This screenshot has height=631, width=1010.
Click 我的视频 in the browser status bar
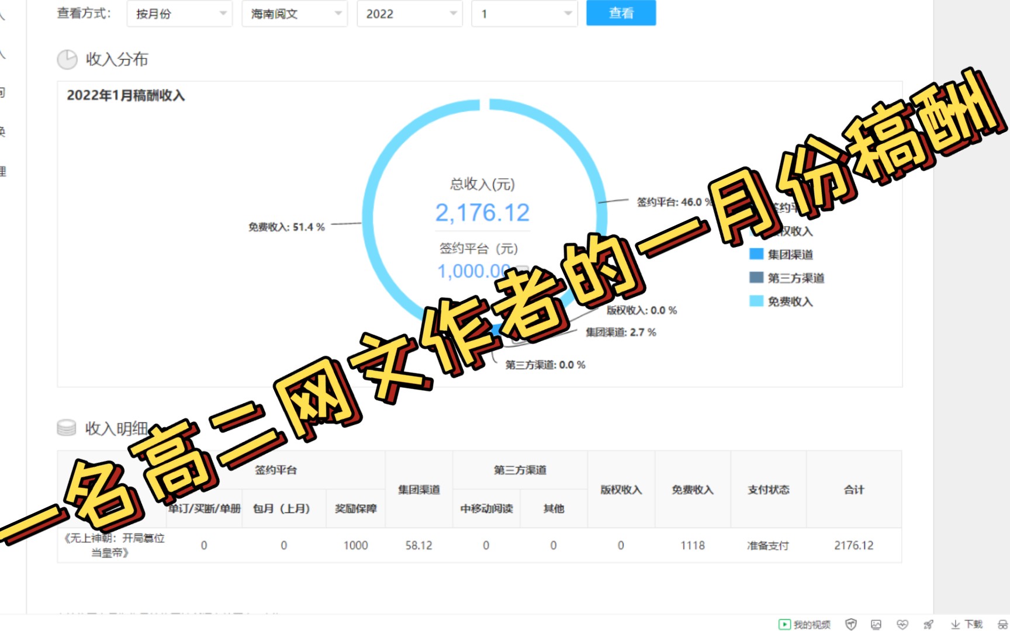805,625
